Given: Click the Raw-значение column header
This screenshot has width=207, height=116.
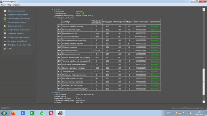Looking at the screenshot, I should [141, 22].
